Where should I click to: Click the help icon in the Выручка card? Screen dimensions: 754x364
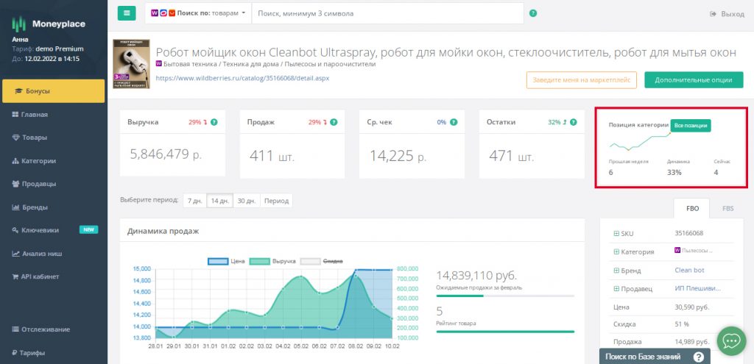[x=214, y=122]
